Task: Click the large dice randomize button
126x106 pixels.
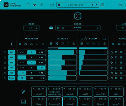Action: [x=78, y=16]
